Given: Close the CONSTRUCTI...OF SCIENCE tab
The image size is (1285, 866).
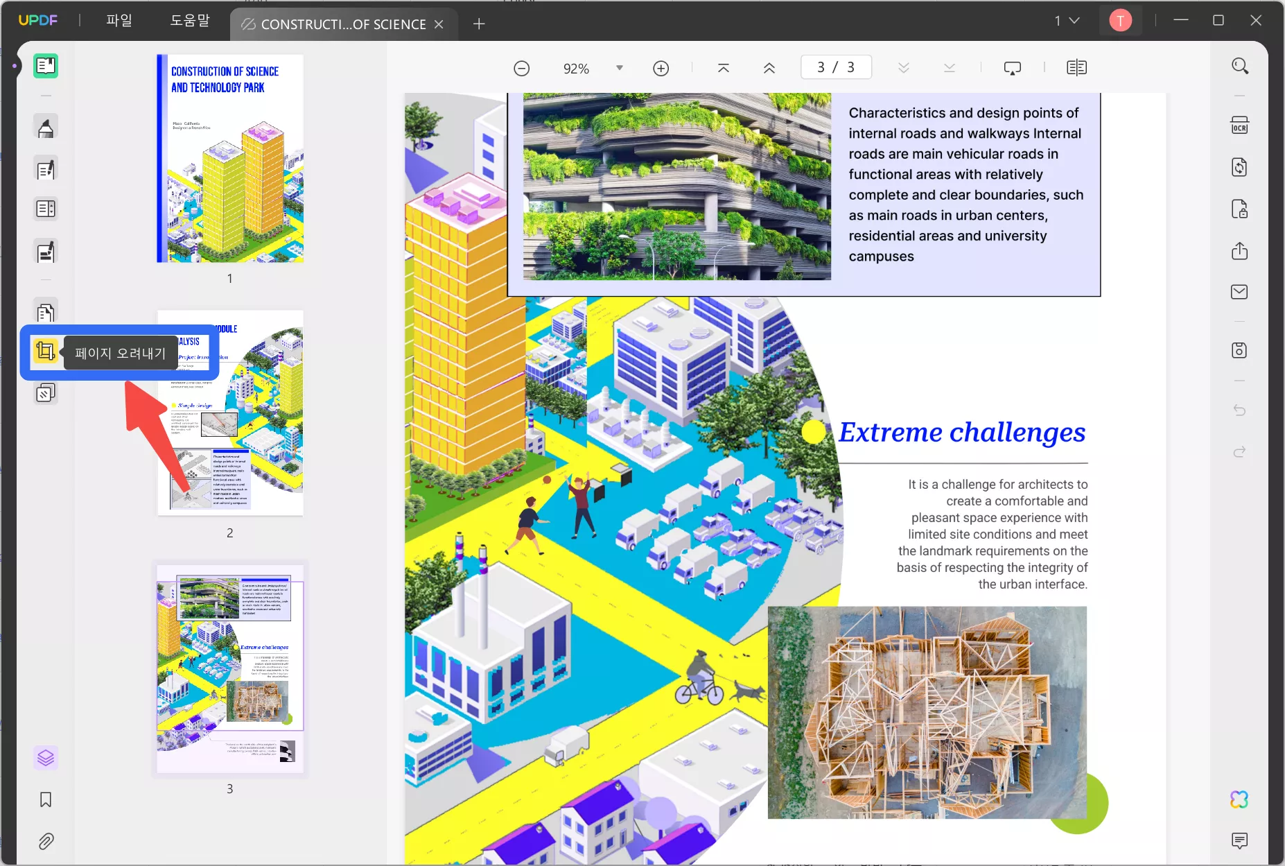Looking at the screenshot, I should pos(439,24).
